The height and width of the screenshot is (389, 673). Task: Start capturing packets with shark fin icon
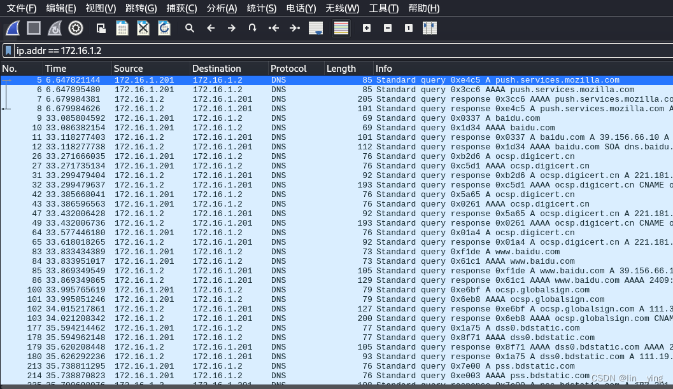[13, 28]
